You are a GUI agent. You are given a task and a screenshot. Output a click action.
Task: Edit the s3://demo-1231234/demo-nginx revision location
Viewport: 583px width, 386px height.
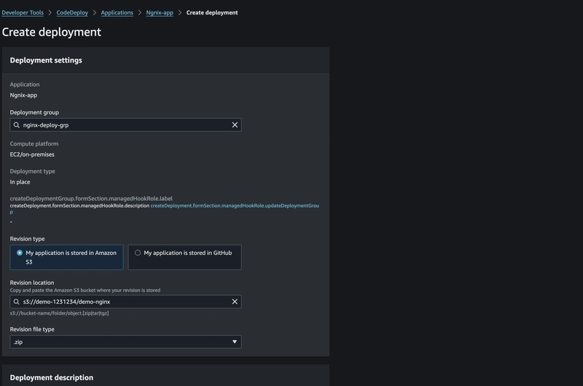pos(125,302)
